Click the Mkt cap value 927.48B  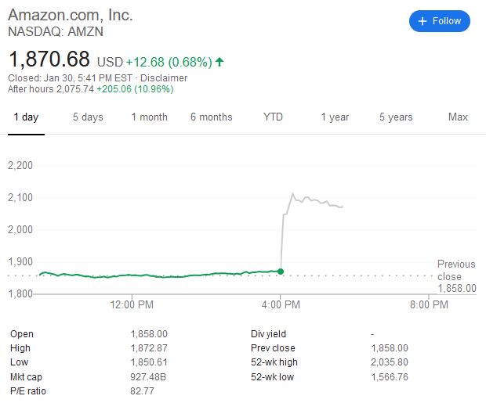[149, 377]
